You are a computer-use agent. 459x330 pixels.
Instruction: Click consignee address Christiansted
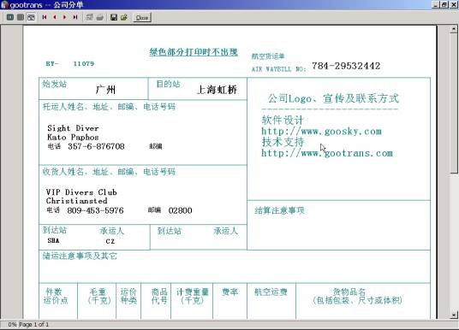pyautogui.click(x=77, y=201)
